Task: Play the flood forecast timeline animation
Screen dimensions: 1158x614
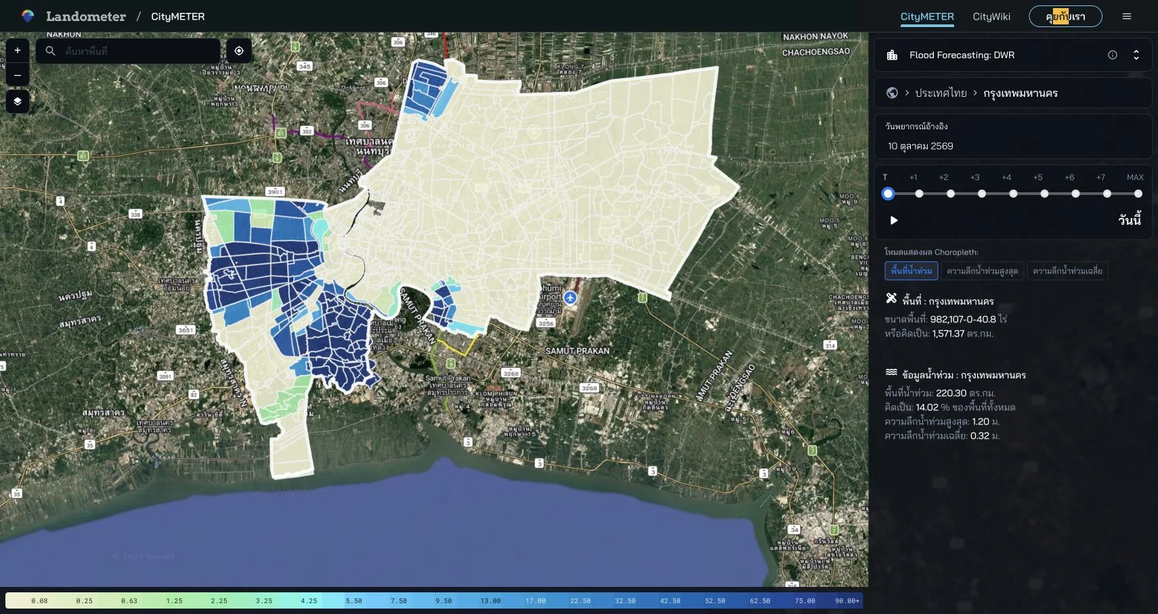Action: click(x=894, y=220)
